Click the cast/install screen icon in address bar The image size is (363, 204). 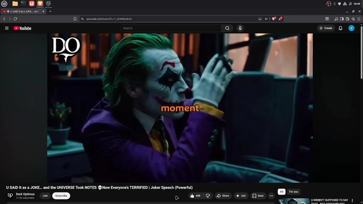point(260,19)
